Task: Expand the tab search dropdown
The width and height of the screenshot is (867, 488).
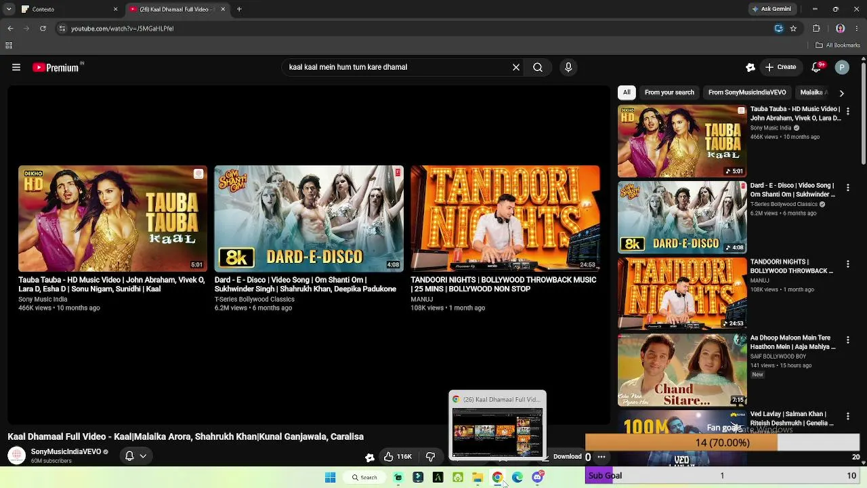Action: pyautogui.click(x=8, y=9)
